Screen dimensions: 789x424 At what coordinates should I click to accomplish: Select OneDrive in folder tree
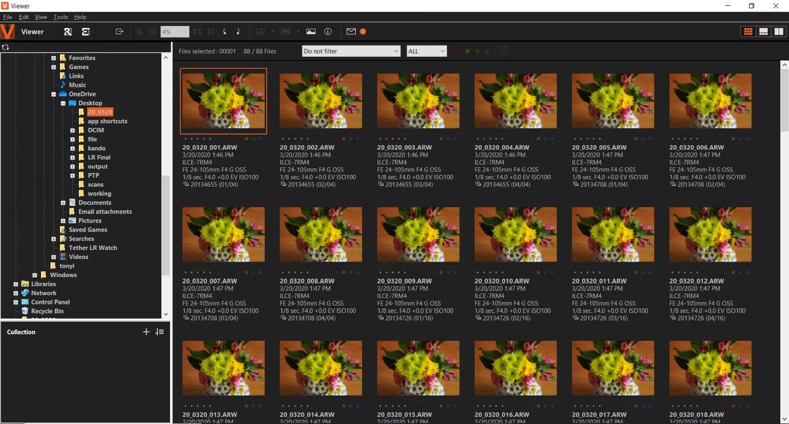(82, 94)
